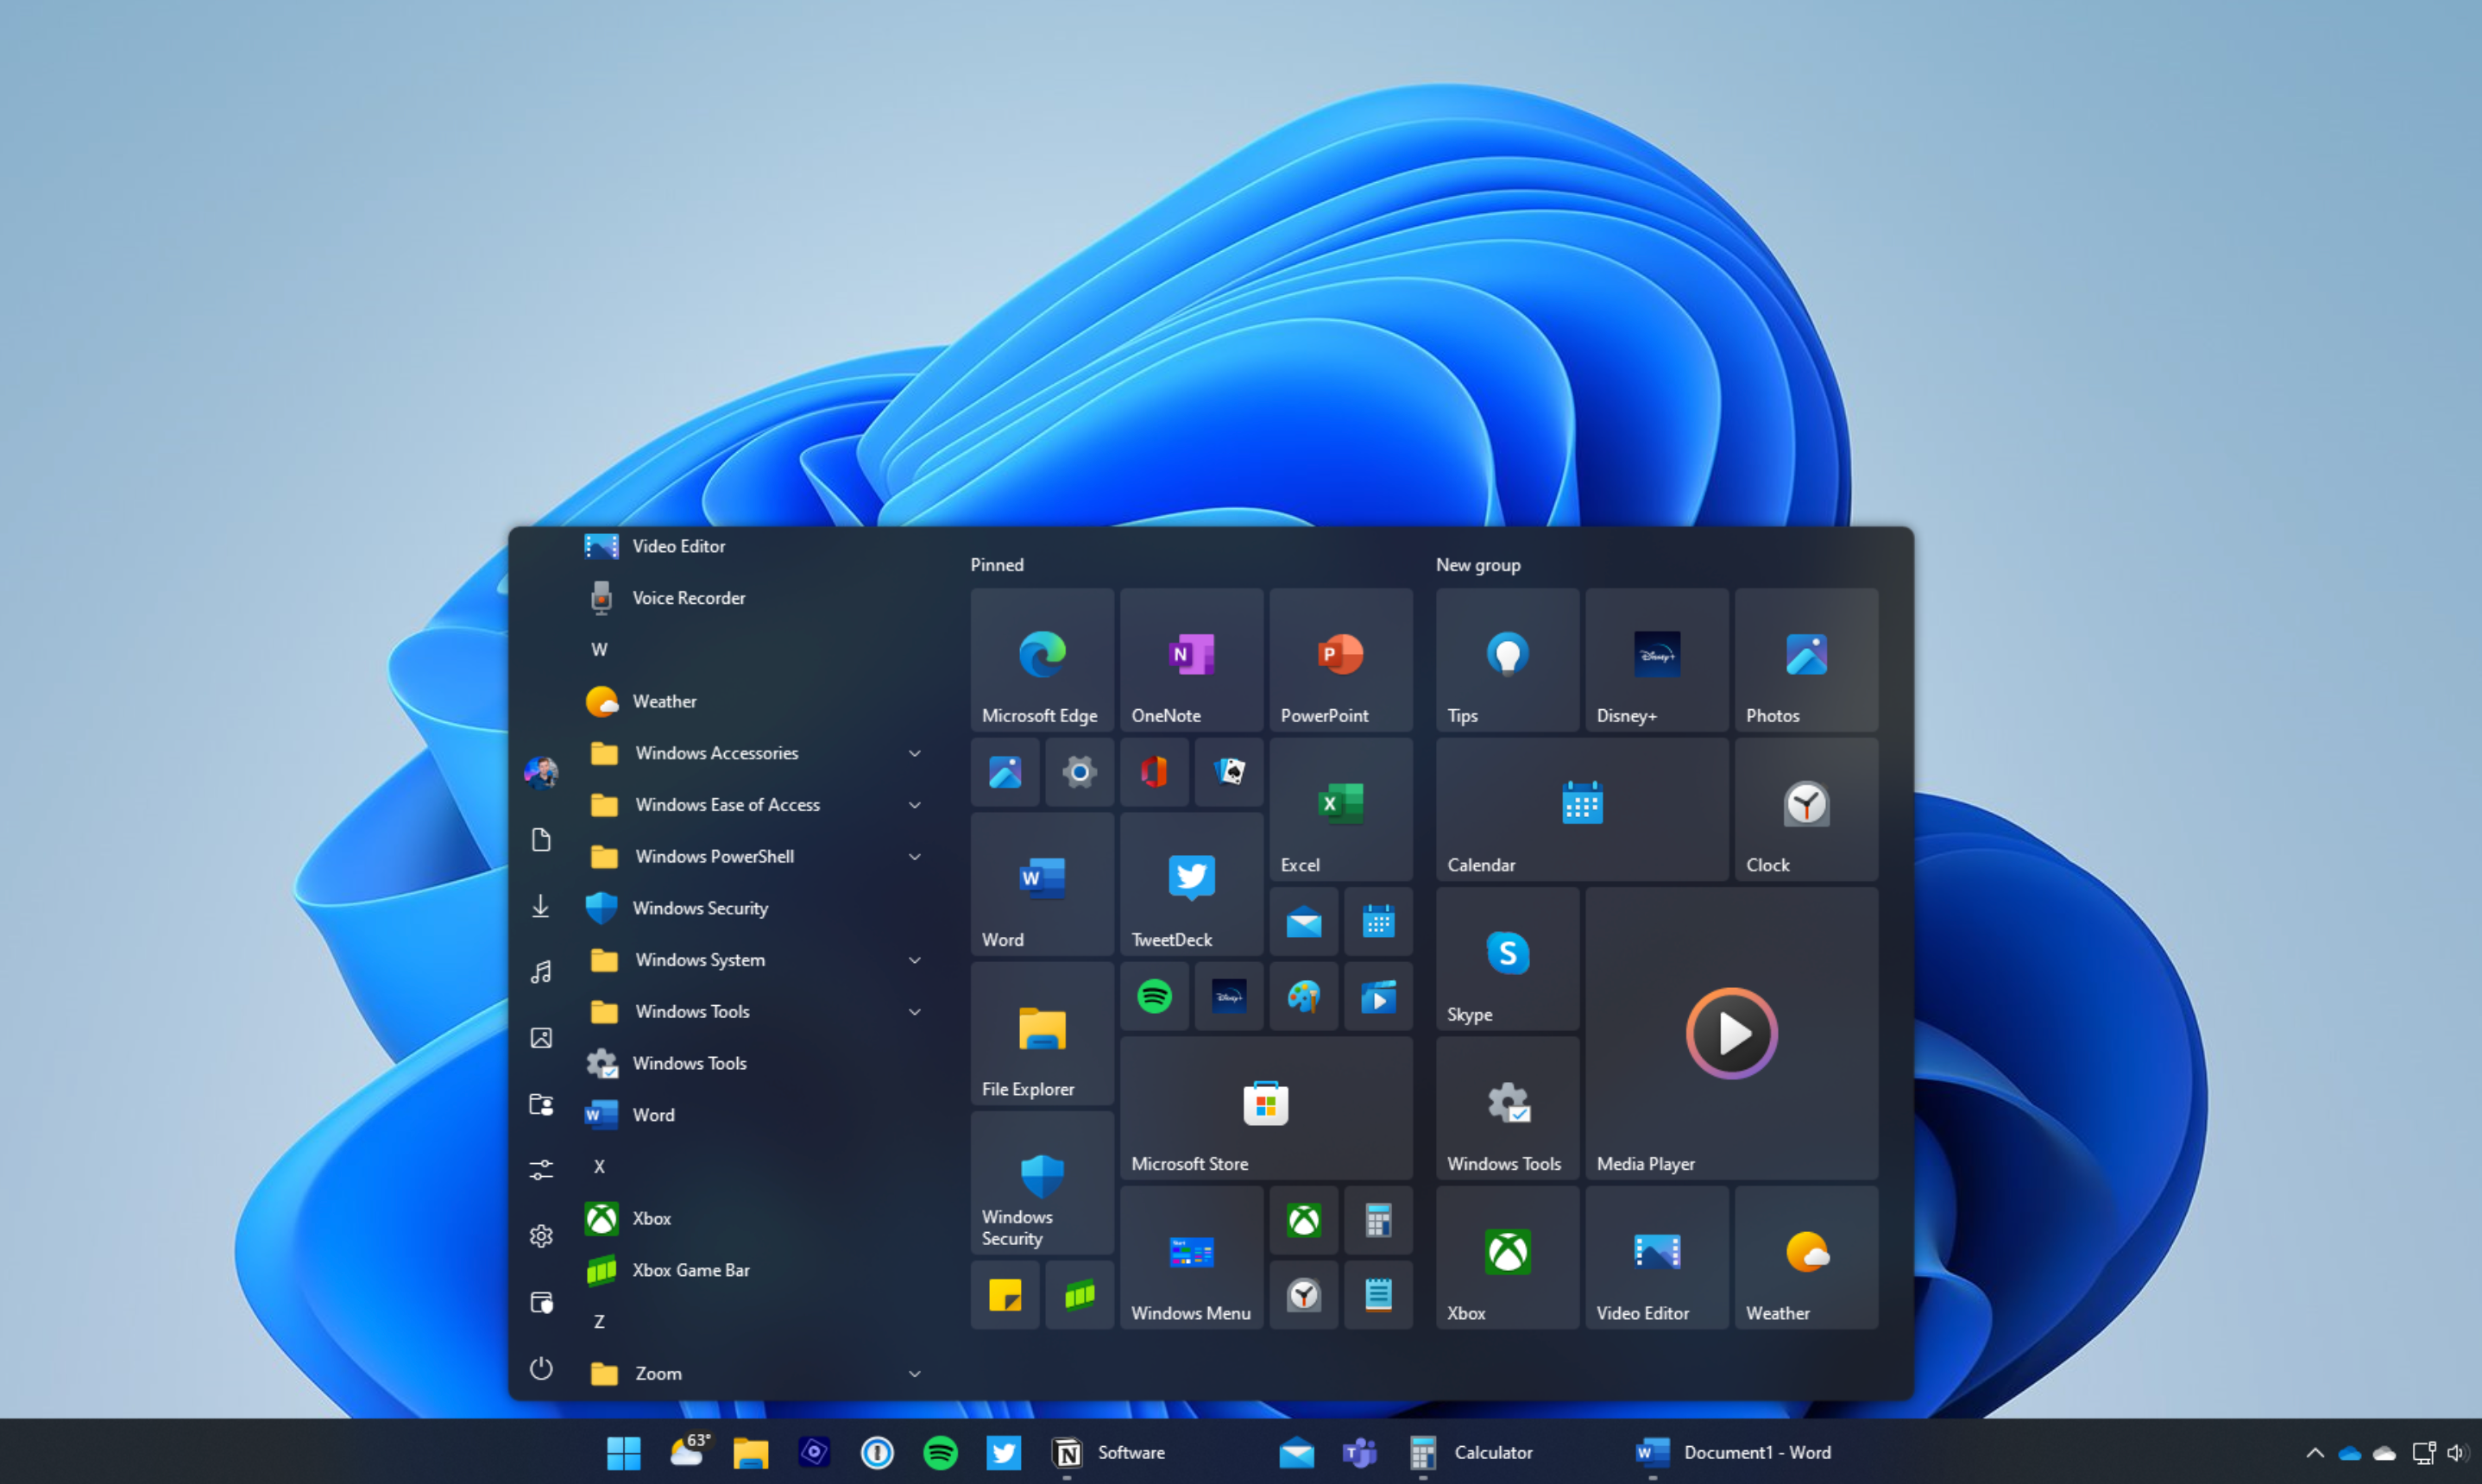The height and width of the screenshot is (1484, 2482).
Task: Click the Power button in Start sidebar
Action: (x=541, y=1368)
